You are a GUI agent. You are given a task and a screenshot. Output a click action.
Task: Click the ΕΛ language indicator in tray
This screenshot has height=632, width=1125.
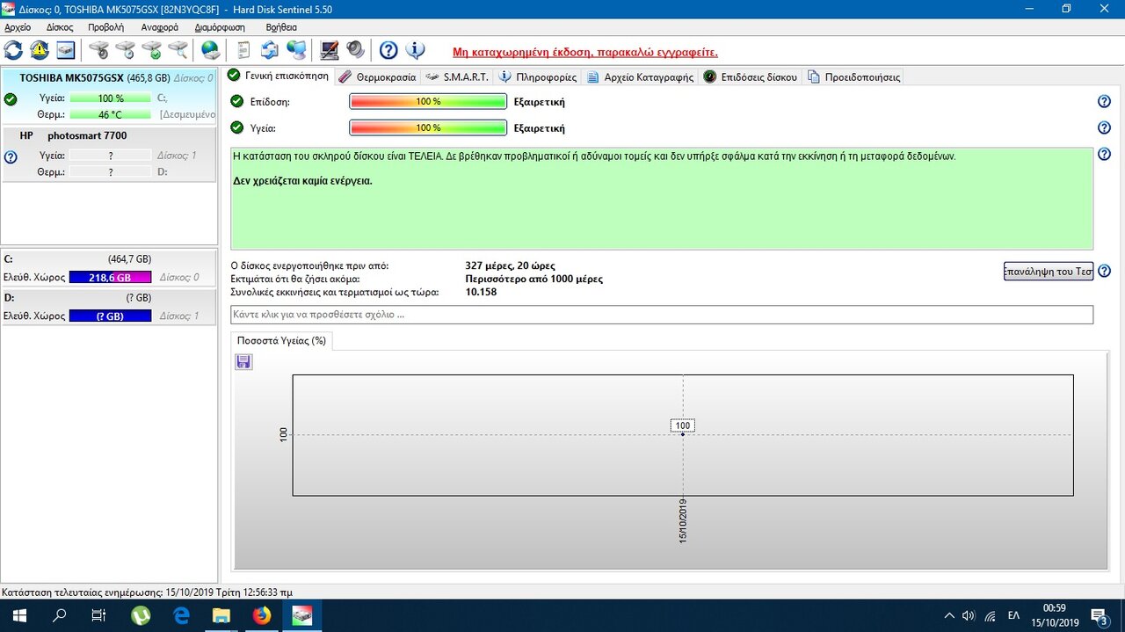pos(1013,615)
